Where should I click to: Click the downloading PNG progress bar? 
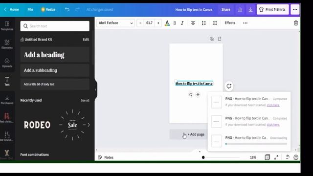tap(256, 144)
